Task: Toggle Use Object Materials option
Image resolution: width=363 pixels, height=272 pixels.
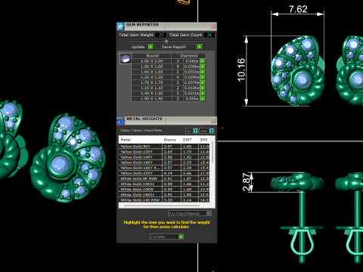Action: tap(190, 213)
